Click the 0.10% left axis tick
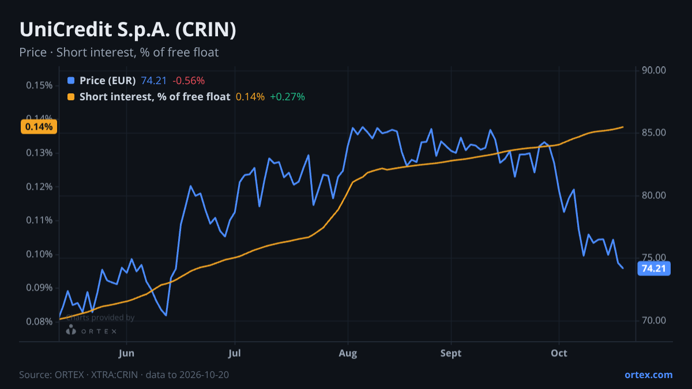 [40, 254]
